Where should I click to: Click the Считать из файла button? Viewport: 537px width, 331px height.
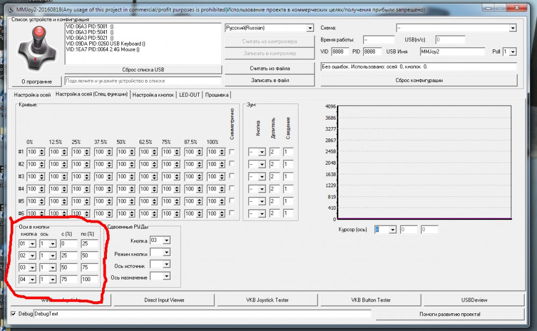(268, 69)
